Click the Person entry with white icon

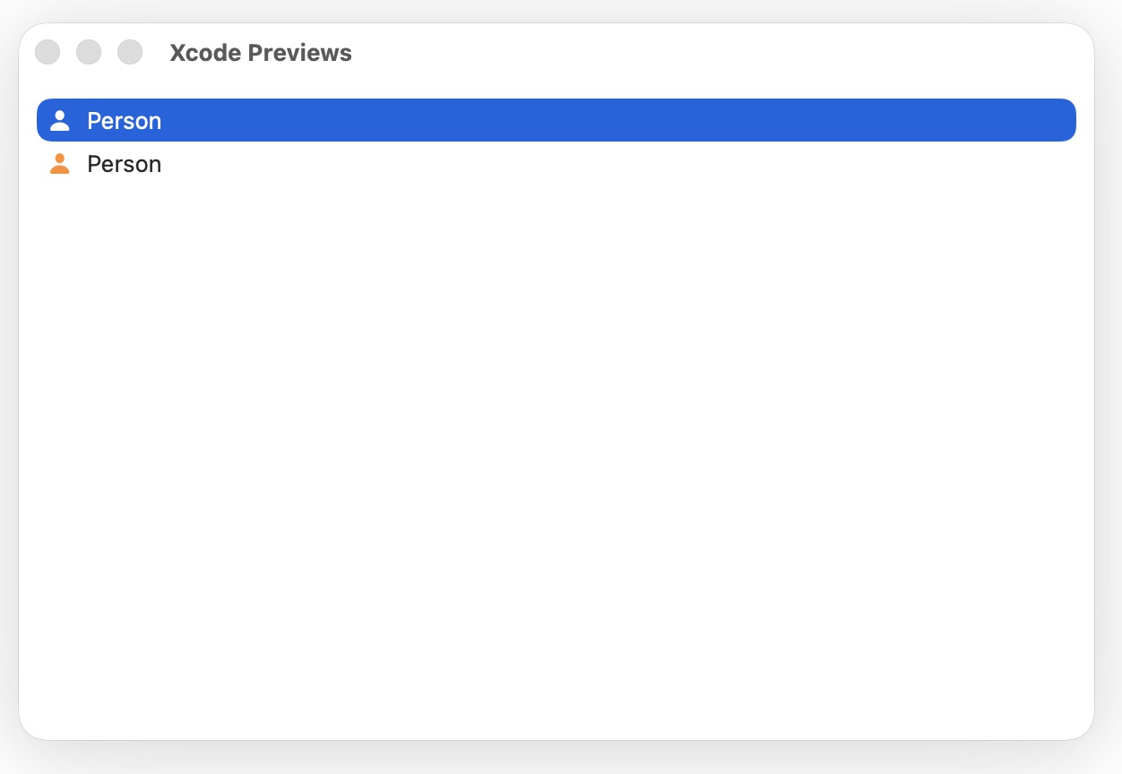124,121
